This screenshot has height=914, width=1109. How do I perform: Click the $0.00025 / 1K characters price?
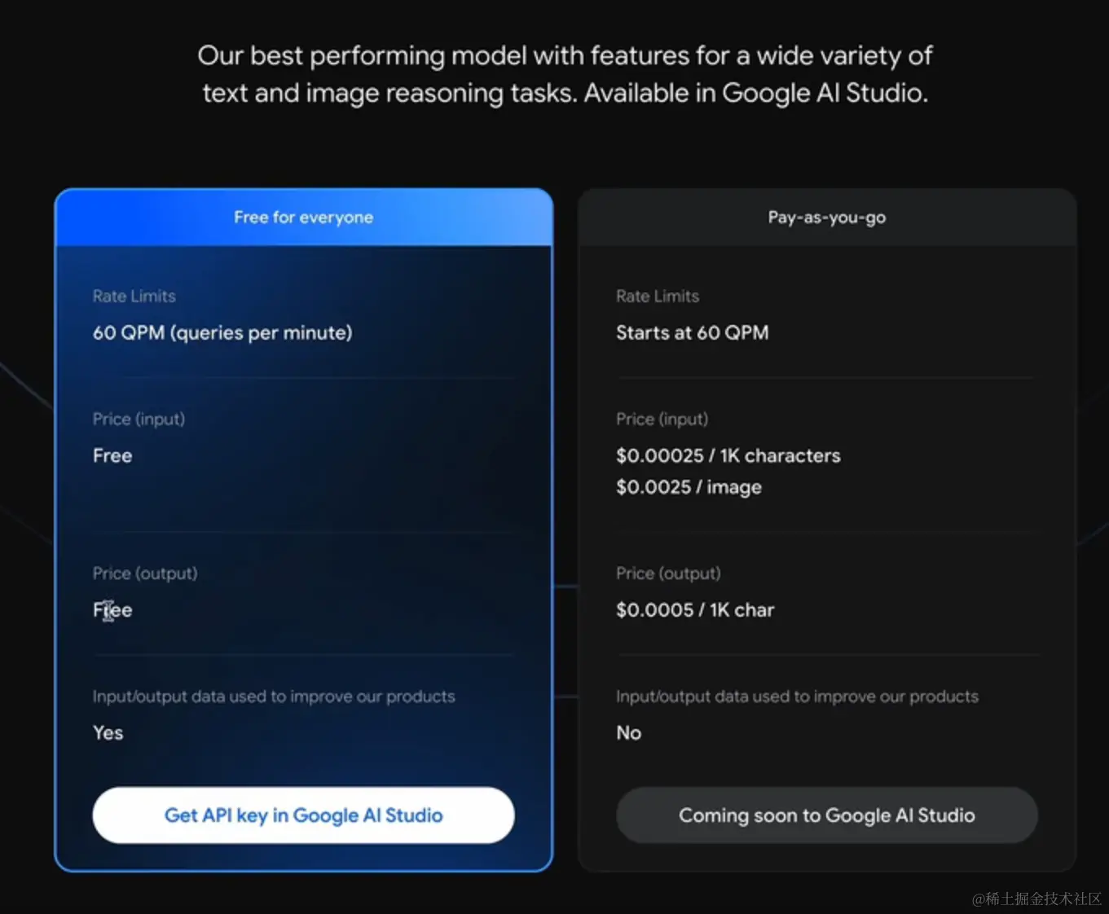coord(728,455)
